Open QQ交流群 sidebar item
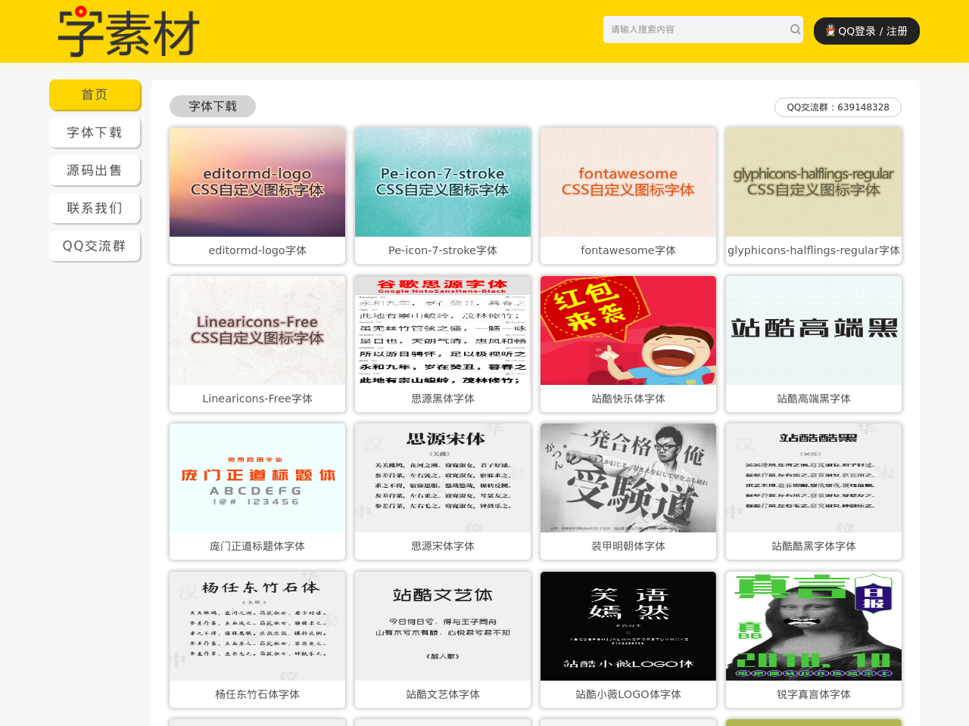 (x=95, y=246)
